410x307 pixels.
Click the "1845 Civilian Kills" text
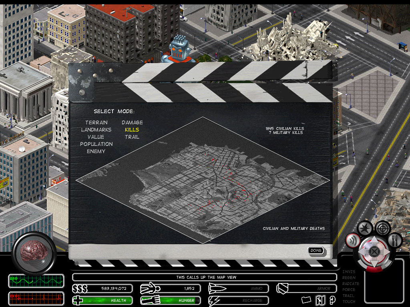[x=285, y=128]
